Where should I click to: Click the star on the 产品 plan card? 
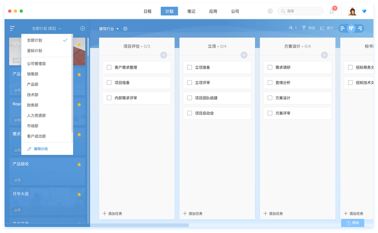pyautogui.click(x=79, y=75)
